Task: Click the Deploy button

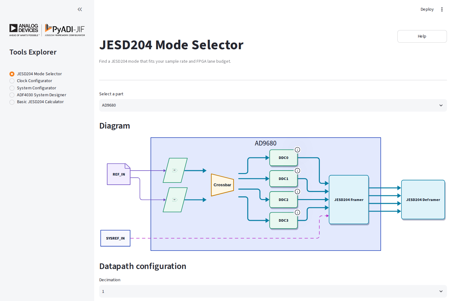Action: [x=427, y=9]
